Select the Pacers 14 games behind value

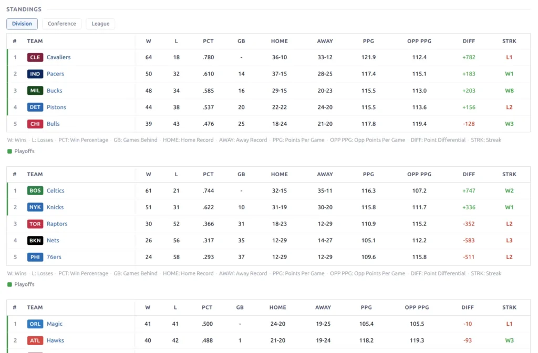pyautogui.click(x=241, y=74)
